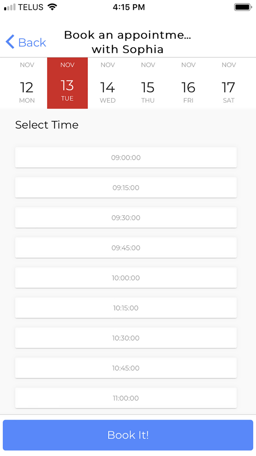Select Monday Nov 12 in the date strip

pyautogui.click(x=27, y=83)
